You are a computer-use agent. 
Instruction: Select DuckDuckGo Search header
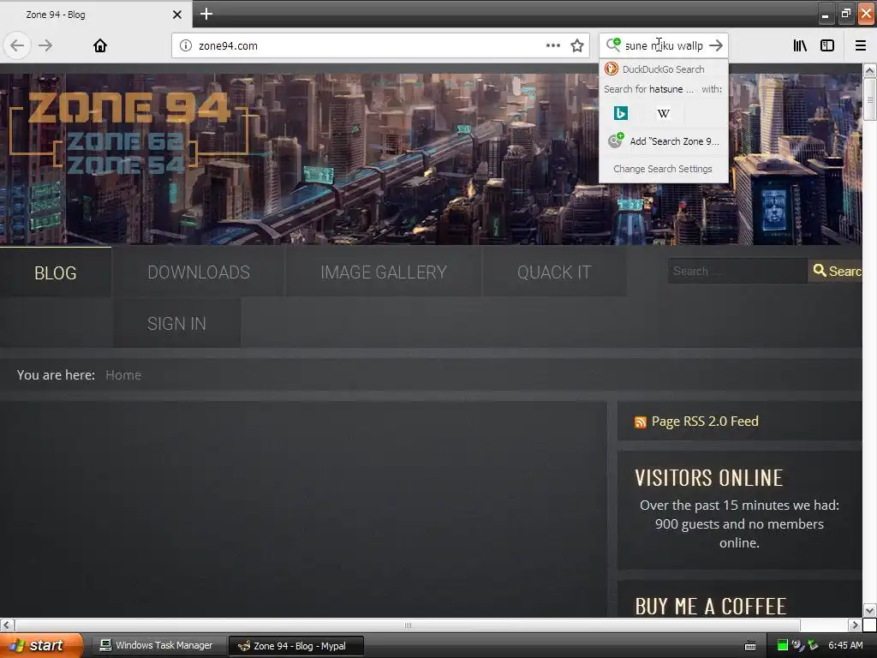coord(664,69)
